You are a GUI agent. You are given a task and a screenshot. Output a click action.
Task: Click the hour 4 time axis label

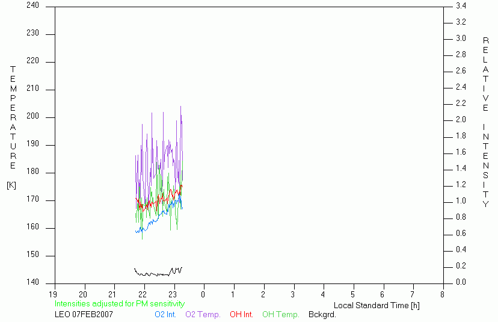click(323, 295)
